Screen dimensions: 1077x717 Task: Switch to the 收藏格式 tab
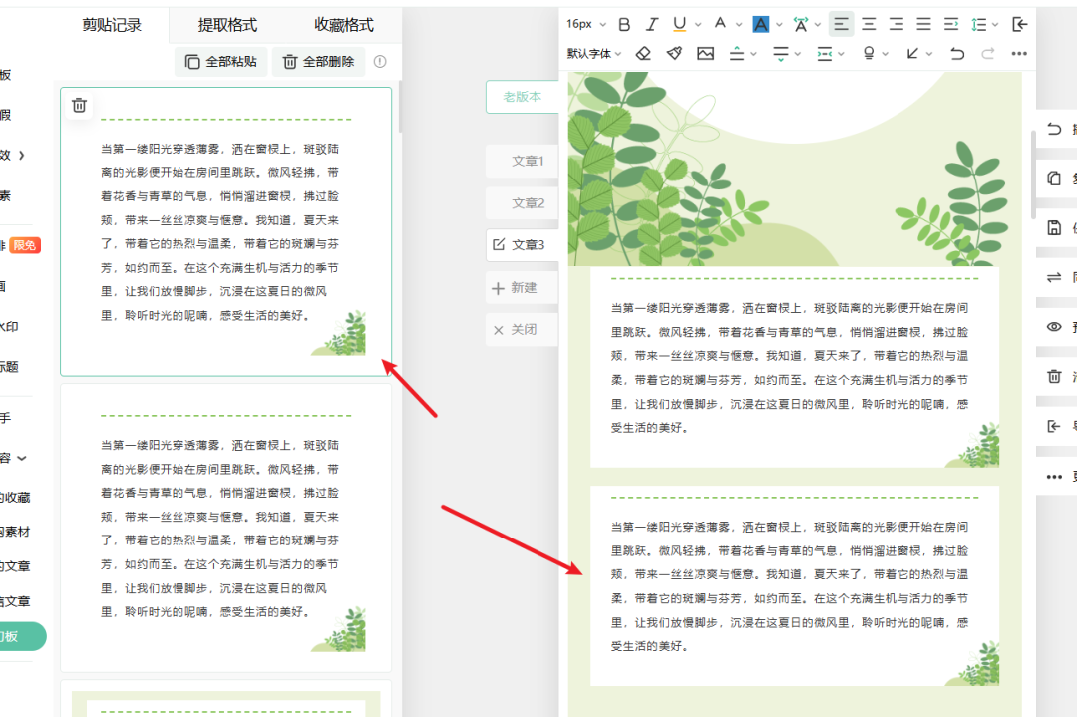344,25
